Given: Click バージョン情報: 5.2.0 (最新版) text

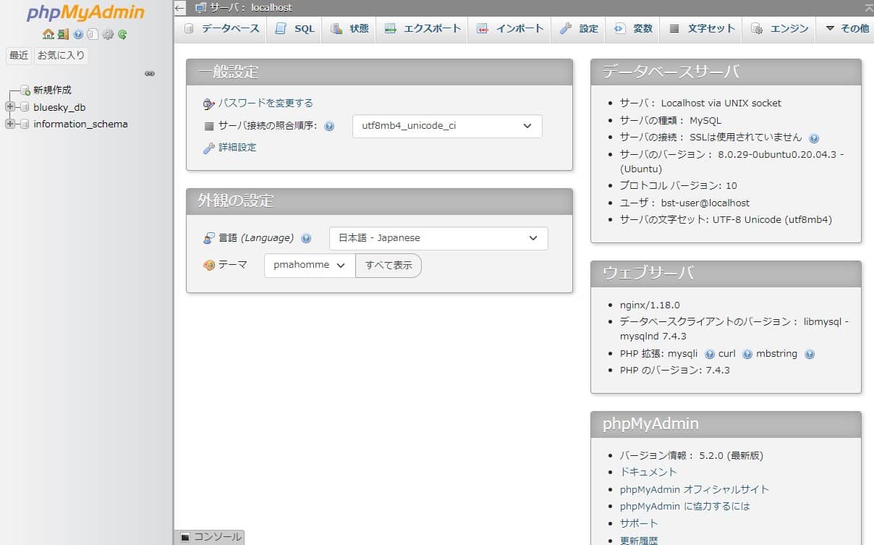Looking at the screenshot, I should point(692,456).
